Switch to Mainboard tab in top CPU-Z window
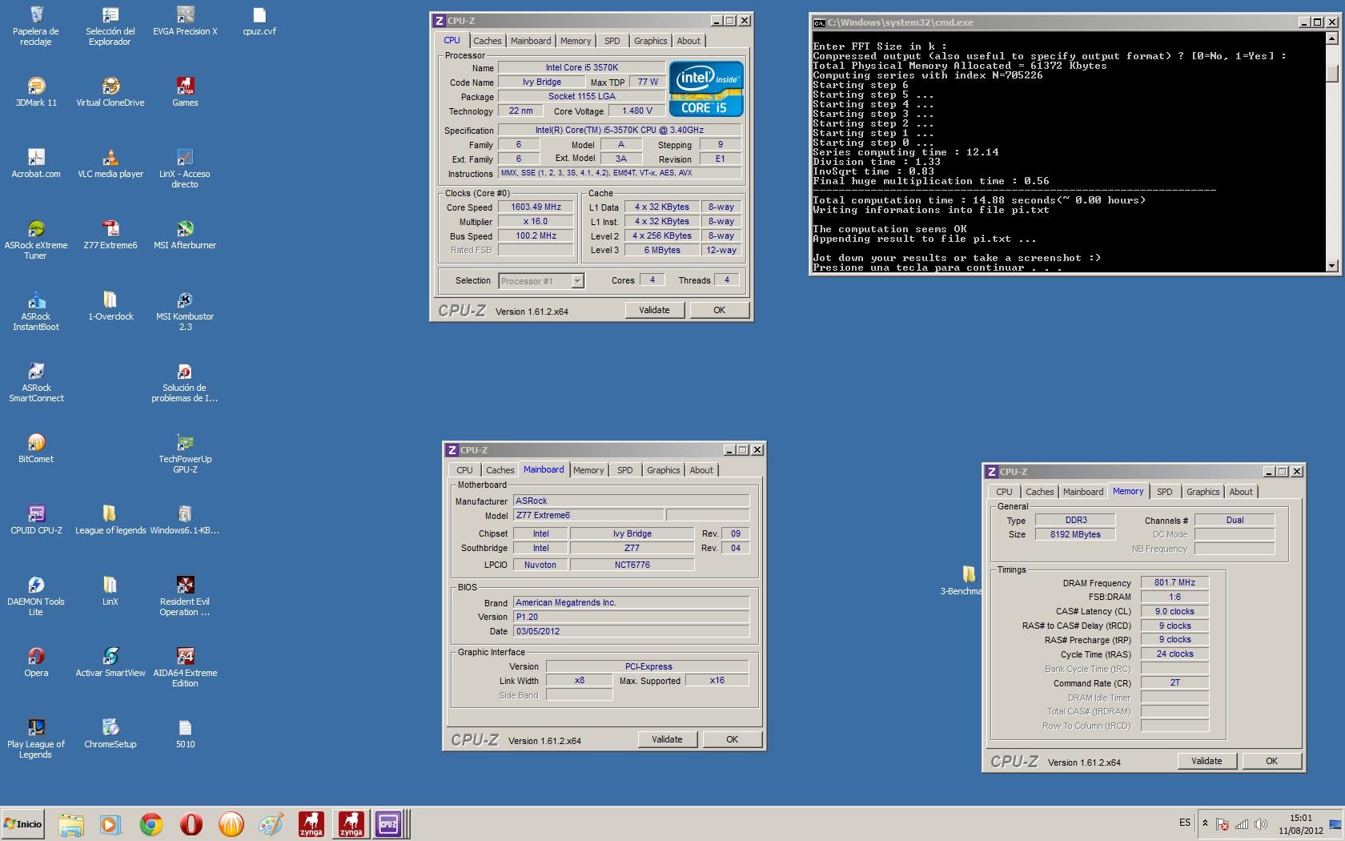The width and height of the screenshot is (1345, 841). 531,41
